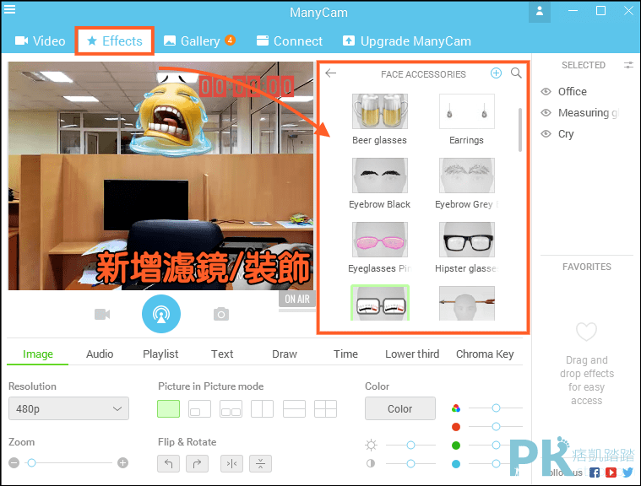Adjust the Zoom slider handle
The height and width of the screenshot is (486, 641).
coord(31,462)
